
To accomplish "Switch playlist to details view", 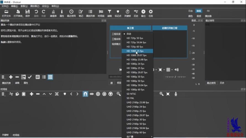I will 38,77.
